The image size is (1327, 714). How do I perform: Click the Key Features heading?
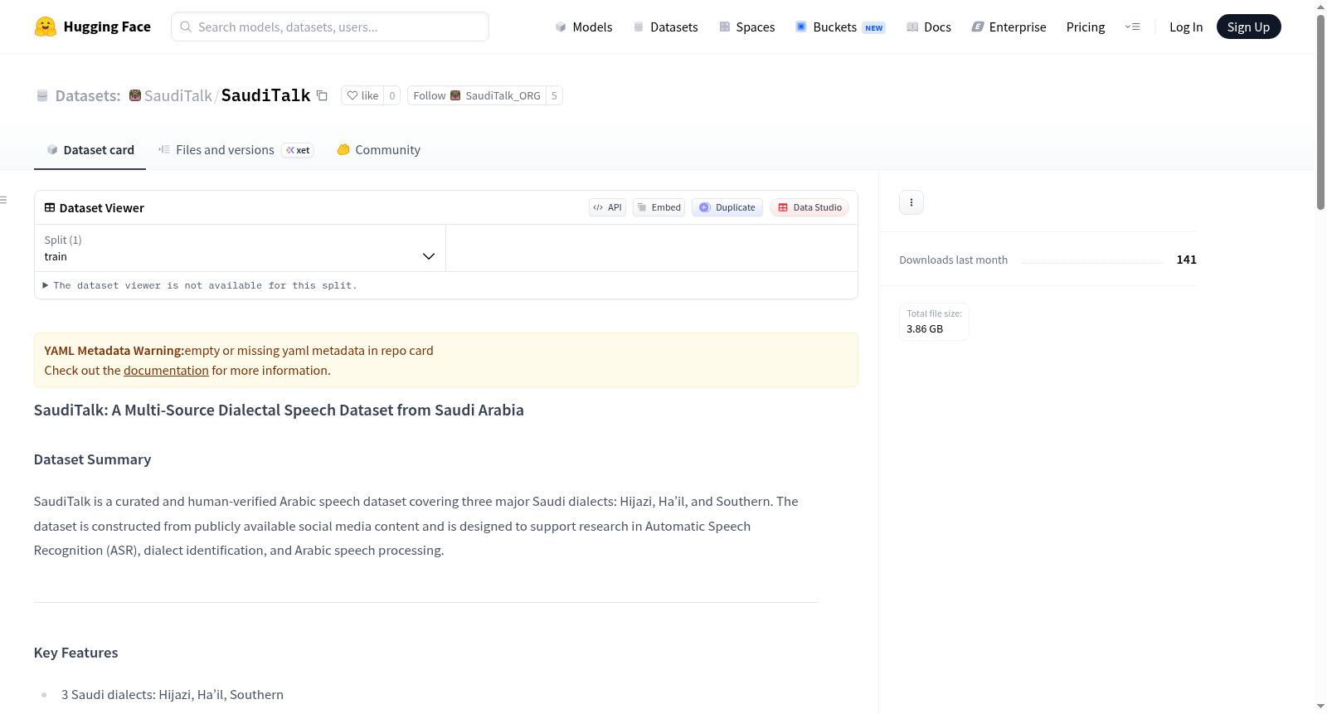click(76, 653)
